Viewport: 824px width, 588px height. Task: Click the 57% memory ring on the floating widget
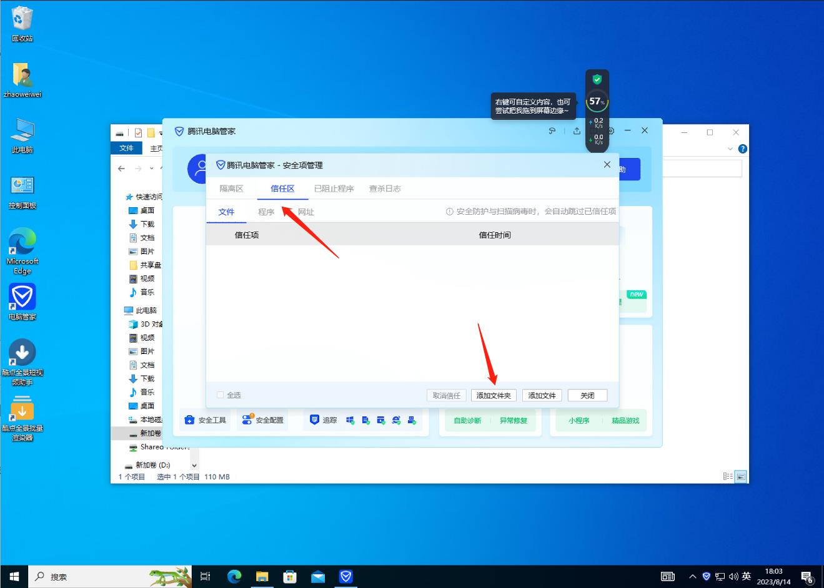[x=597, y=101]
